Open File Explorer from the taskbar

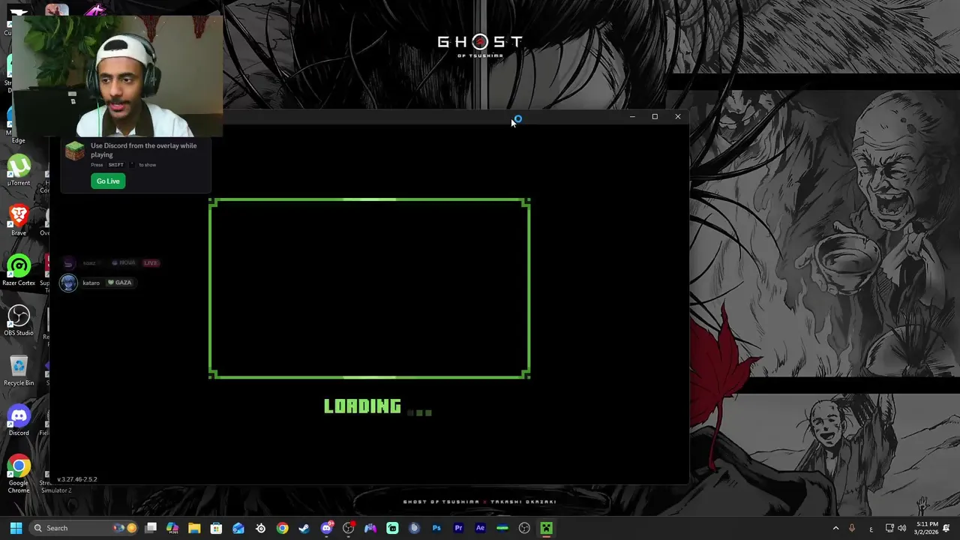[x=194, y=528]
